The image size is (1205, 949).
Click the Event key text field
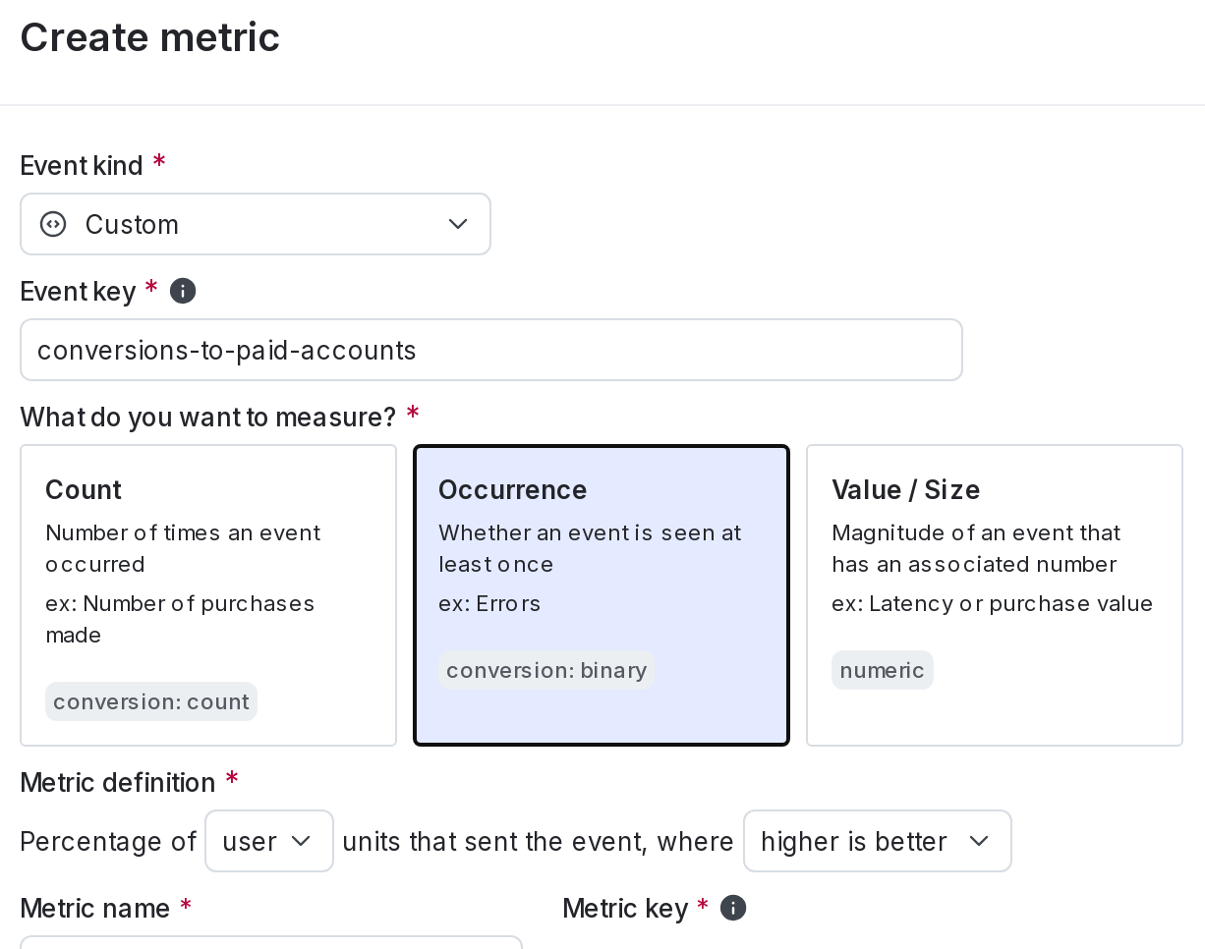point(491,349)
